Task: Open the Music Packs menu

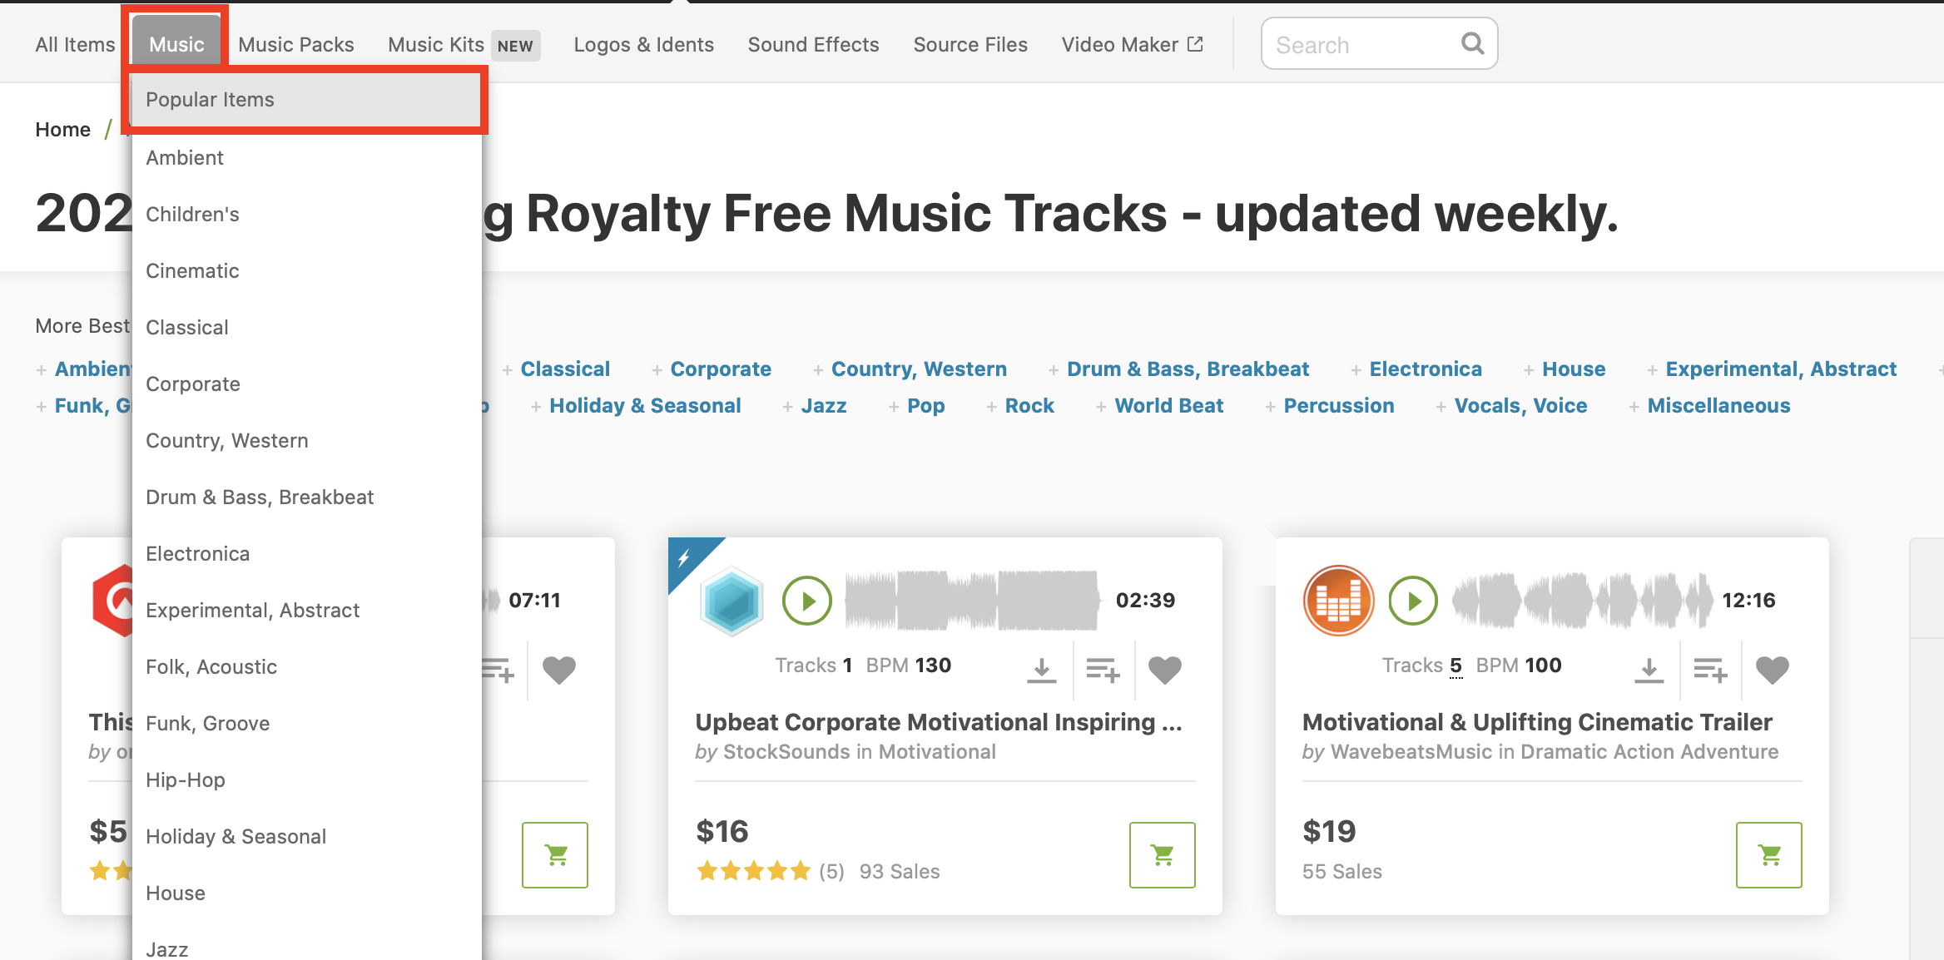Action: coord(296,44)
